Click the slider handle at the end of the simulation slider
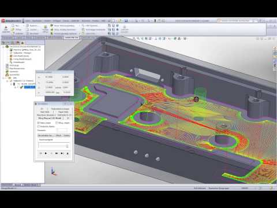The width and height of the screenshot is (277, 208). [x=67, y=146]
